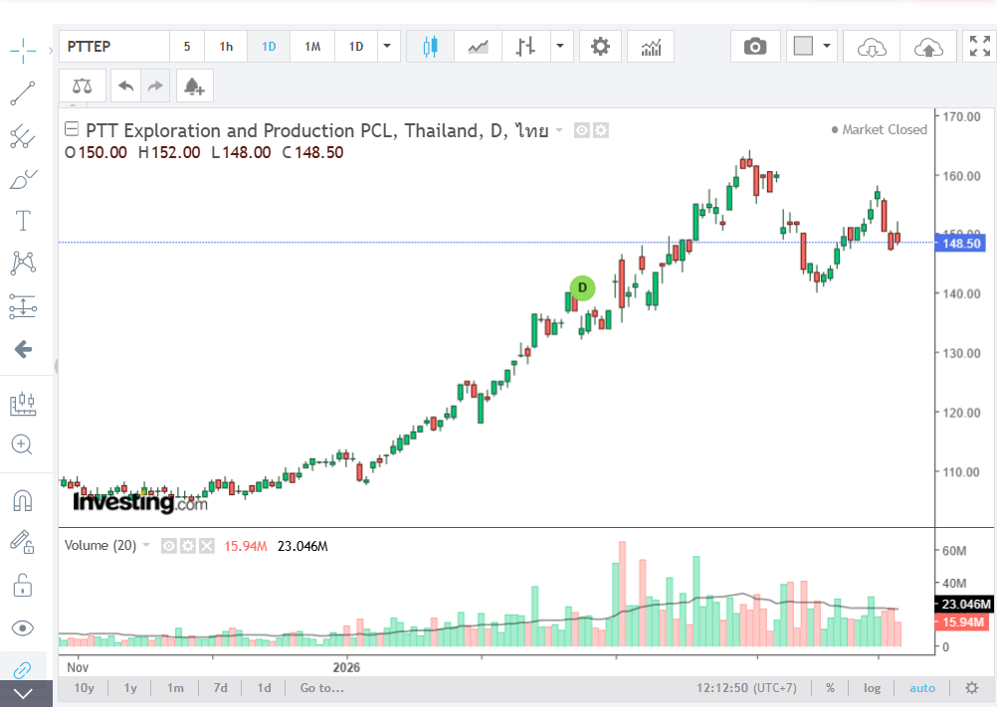The image size is (997, 707).
Task: Set range to 10y
Action: coord(84,688)
